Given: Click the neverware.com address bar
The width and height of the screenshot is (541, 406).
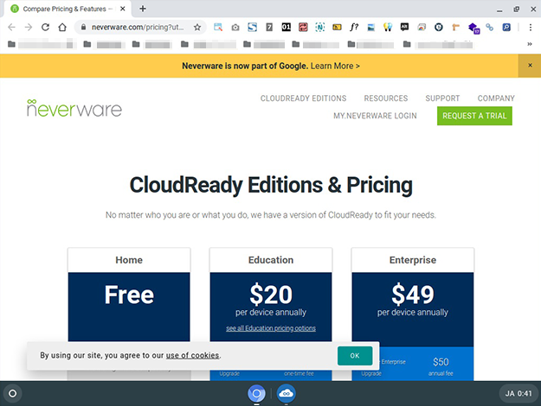Looking at the screenshot, I should (x=138, y=27).
